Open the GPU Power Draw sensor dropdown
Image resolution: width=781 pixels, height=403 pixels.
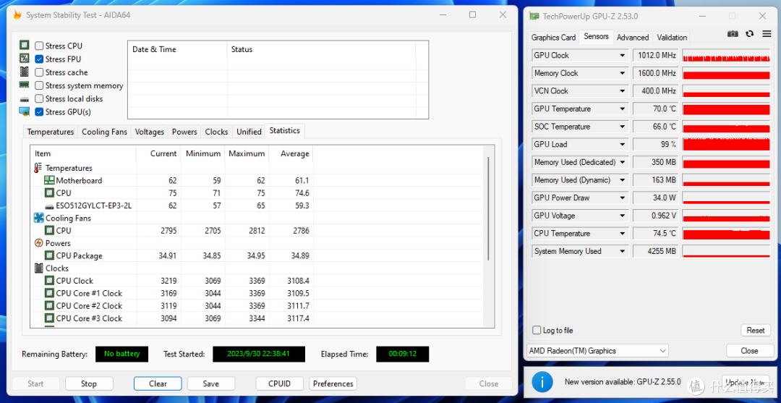tap(622, 198)
